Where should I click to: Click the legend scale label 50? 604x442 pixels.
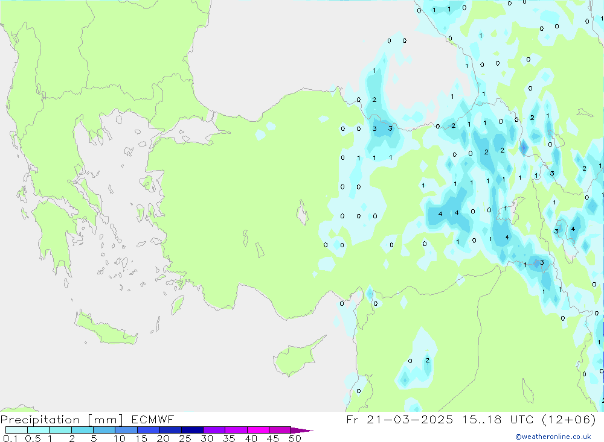[x=295, y=438]
